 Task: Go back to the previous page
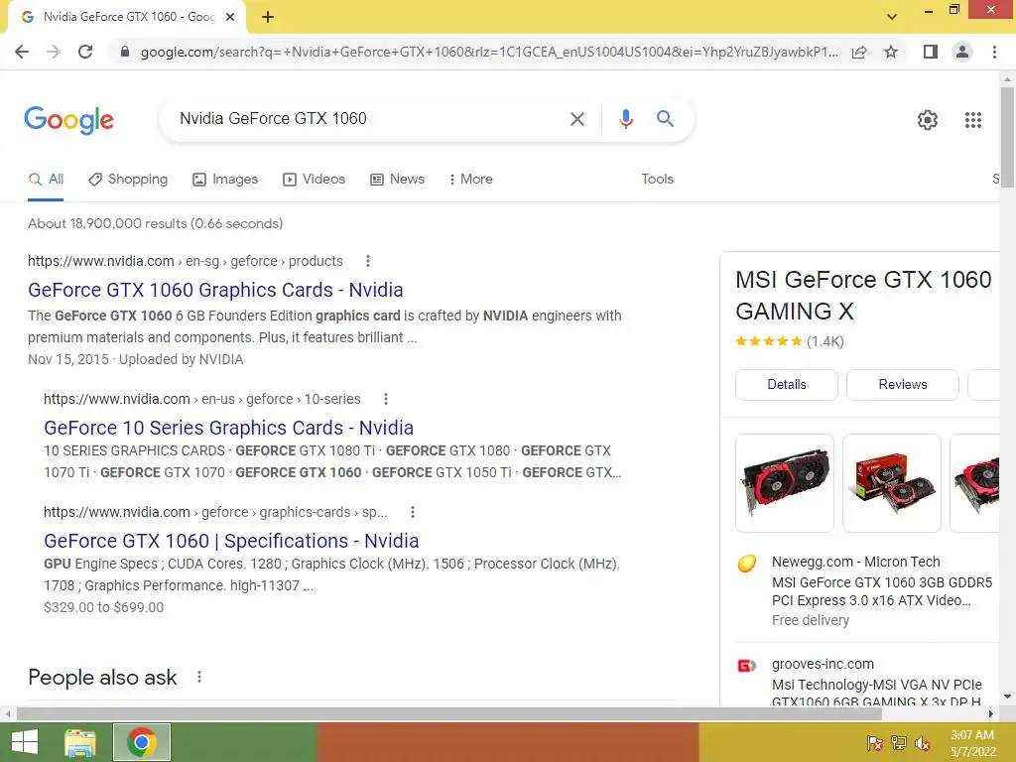pyautogui.click(x=22, y=52)
